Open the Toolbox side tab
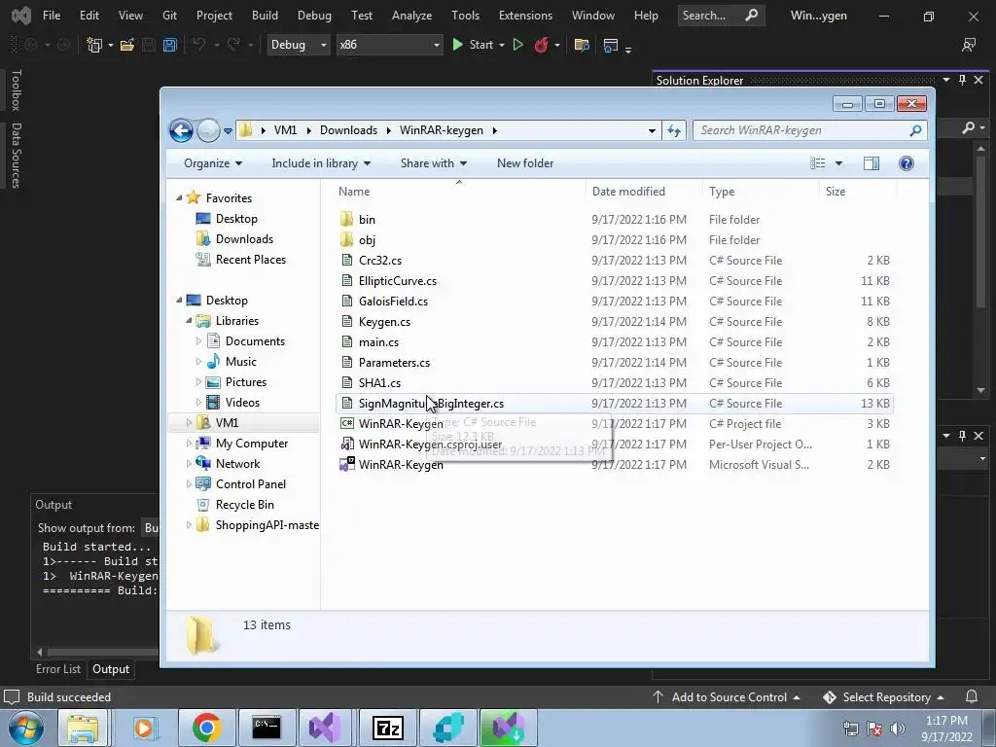The image size is (996, 747). [x=16, y=90]
